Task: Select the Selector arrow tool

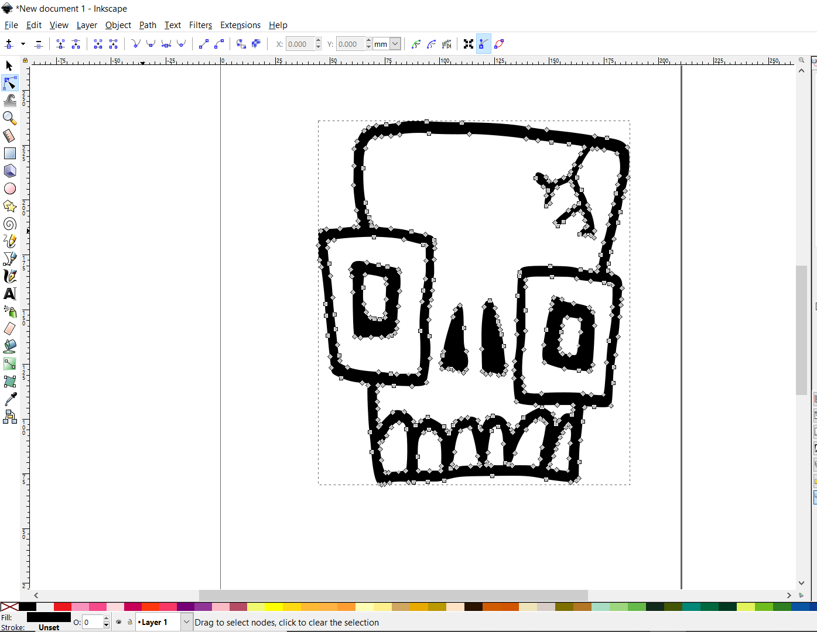Action: click(8, 66)
